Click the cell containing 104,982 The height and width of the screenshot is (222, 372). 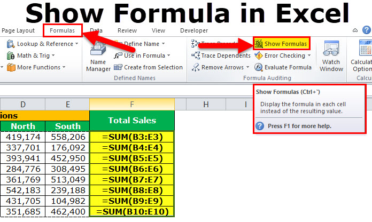pyautogui.click(x=67, y=201)
